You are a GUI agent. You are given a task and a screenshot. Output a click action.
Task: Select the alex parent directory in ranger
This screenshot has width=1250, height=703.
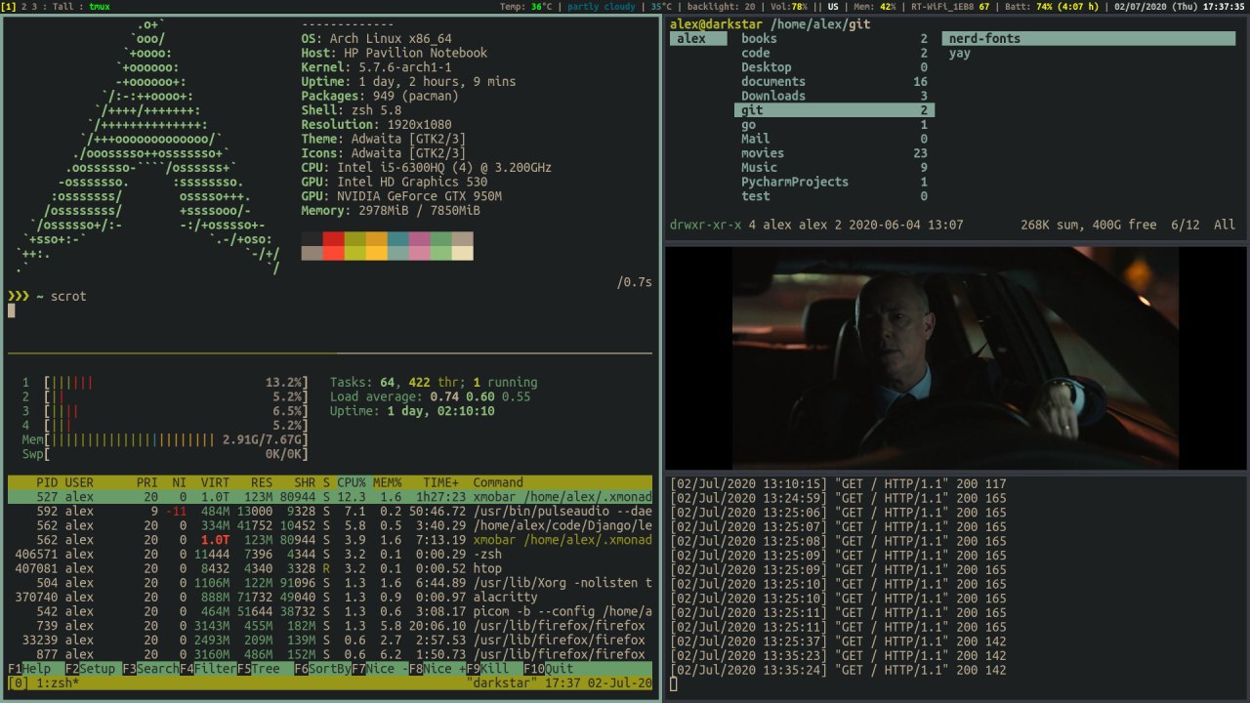click(698, 39)
